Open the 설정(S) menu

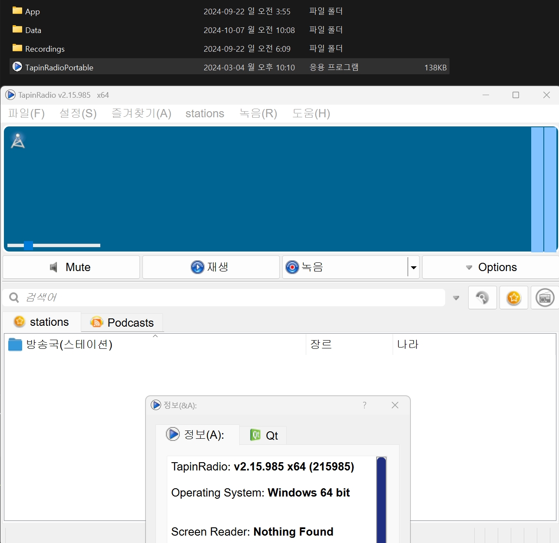click(78, 113)
